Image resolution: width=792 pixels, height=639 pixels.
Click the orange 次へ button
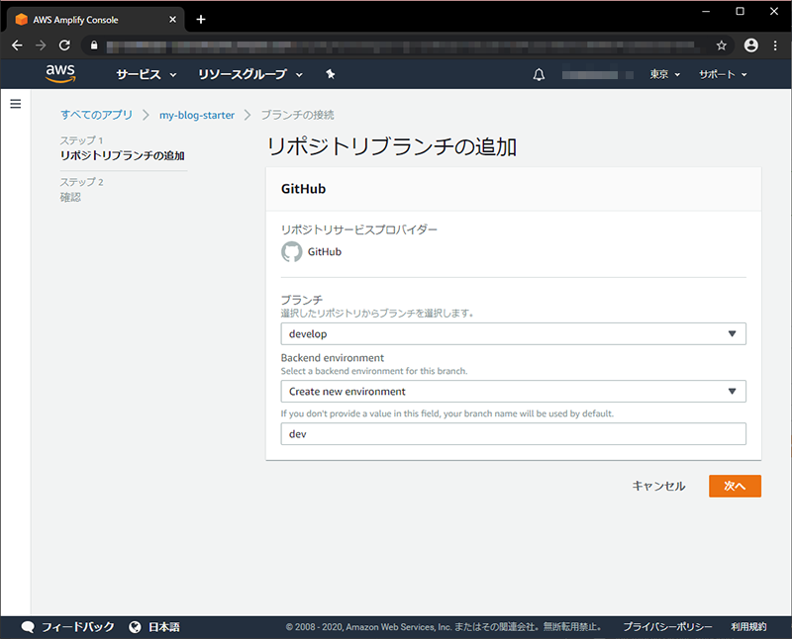(735, 486)
